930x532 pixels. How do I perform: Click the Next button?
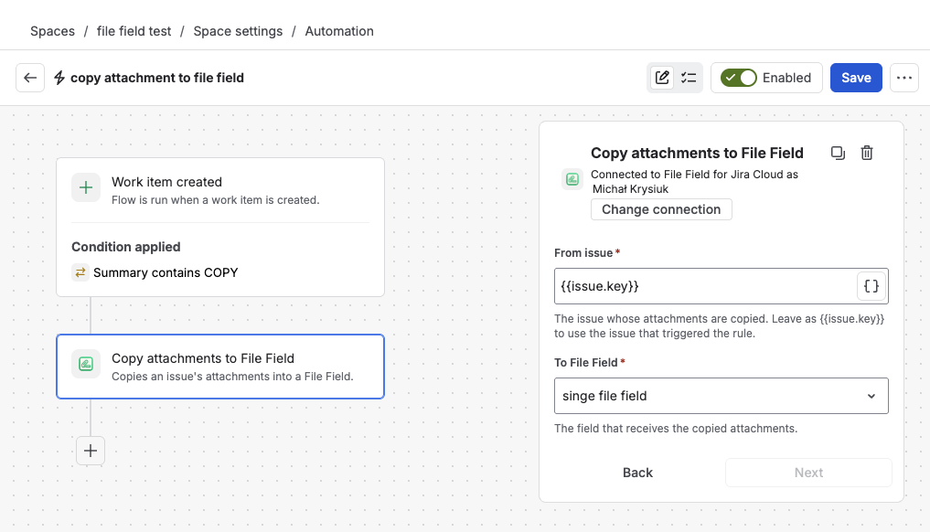pyautogui.click(x=808, y=473)
